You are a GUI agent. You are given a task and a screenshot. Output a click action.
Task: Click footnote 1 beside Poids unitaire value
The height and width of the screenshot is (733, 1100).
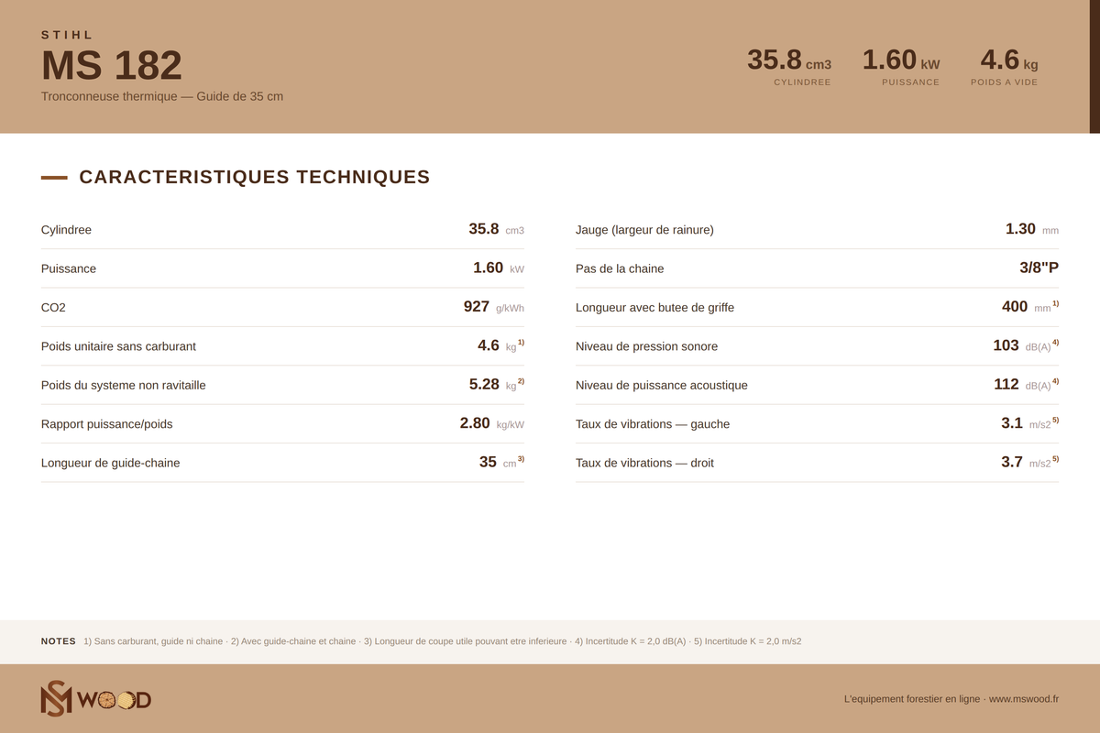point(521,342)
